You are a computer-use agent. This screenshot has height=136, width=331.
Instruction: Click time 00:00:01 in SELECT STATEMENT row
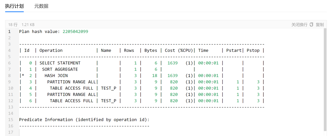pyautogui.click(x=208, y=63)
